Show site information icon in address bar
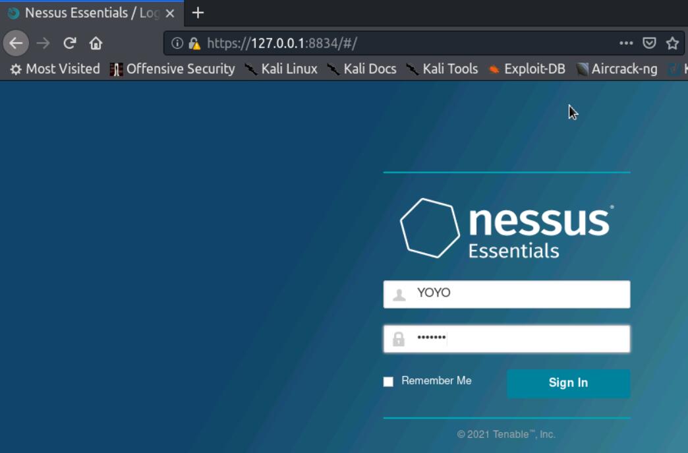The width and height of the screenshot is (688, 453). coord(177,43)
